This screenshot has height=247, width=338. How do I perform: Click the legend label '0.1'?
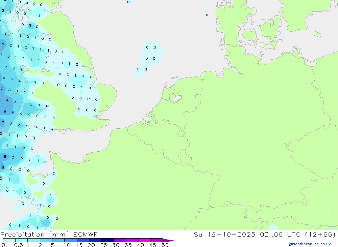pos(6,245)
